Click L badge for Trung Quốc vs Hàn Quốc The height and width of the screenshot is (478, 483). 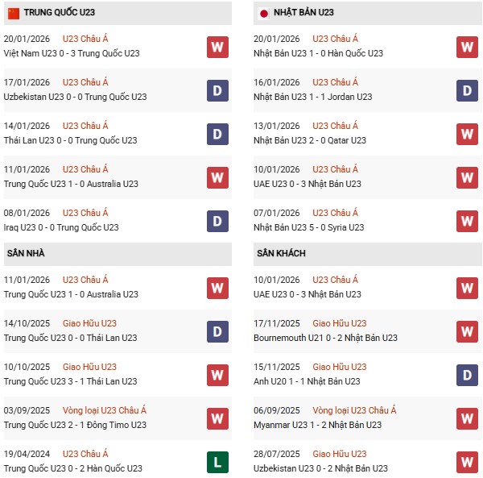[x=217, y=462]
